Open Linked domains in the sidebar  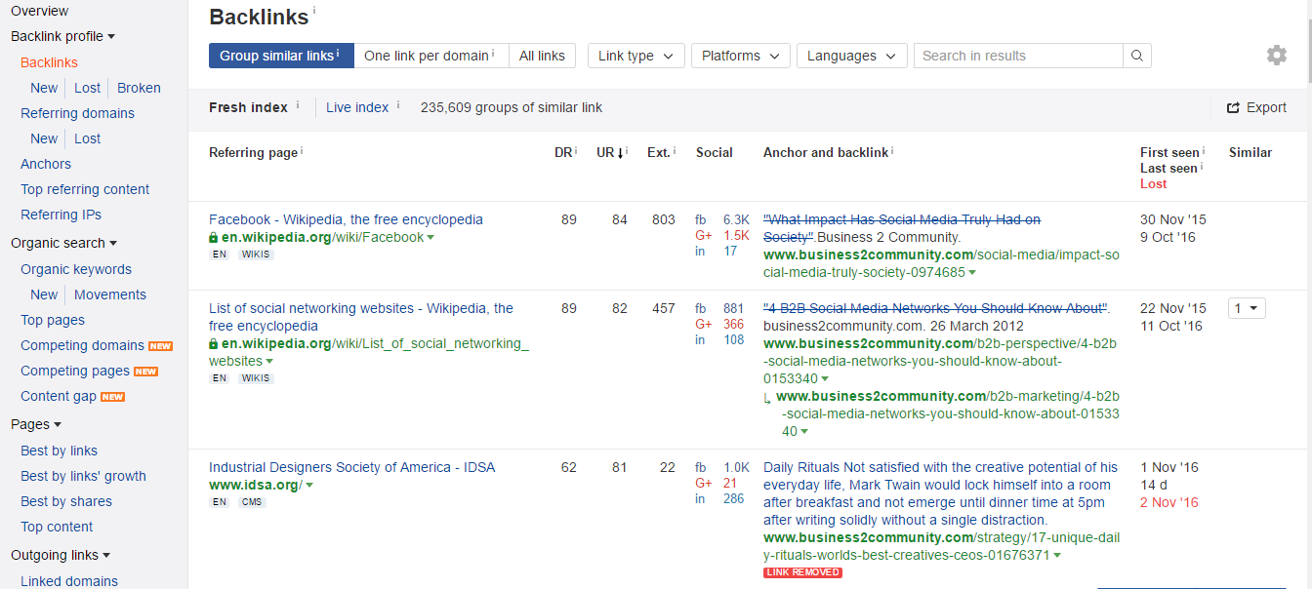(69, 581)
